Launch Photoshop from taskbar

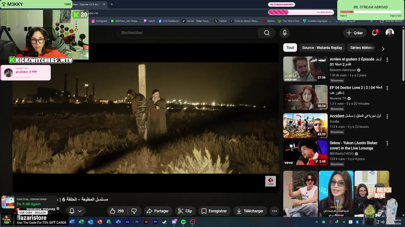[x=137, y=222]
